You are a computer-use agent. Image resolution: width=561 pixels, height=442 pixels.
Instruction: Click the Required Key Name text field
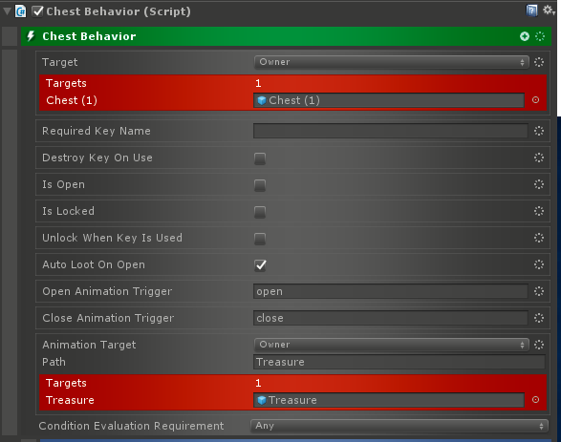390,131
